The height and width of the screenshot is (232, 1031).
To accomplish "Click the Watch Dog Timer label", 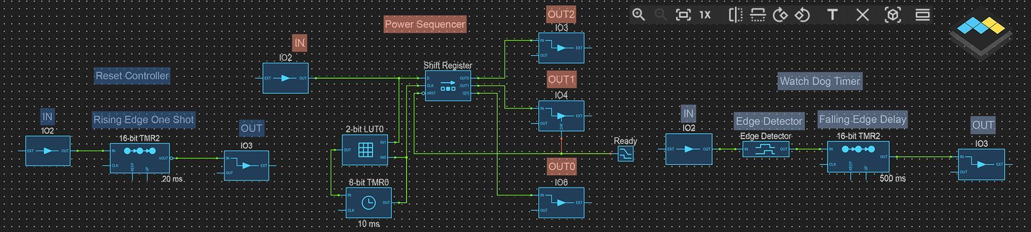I will (819, 81).
